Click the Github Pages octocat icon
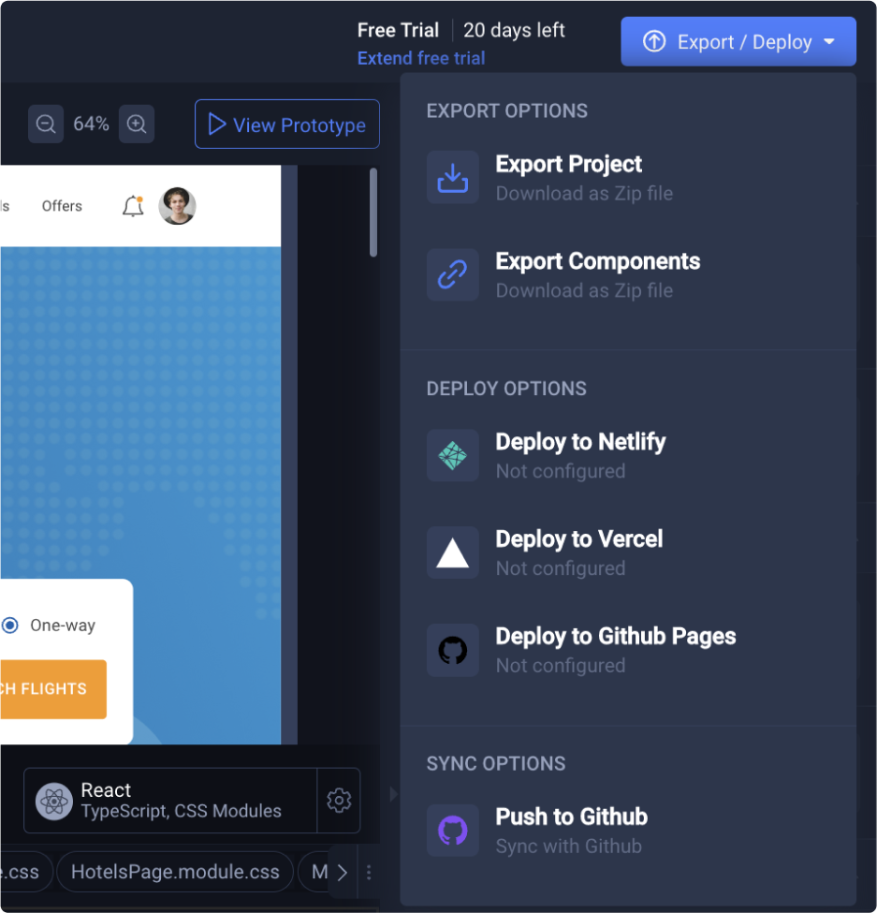The image size is (877, 913). click(452, 650)
